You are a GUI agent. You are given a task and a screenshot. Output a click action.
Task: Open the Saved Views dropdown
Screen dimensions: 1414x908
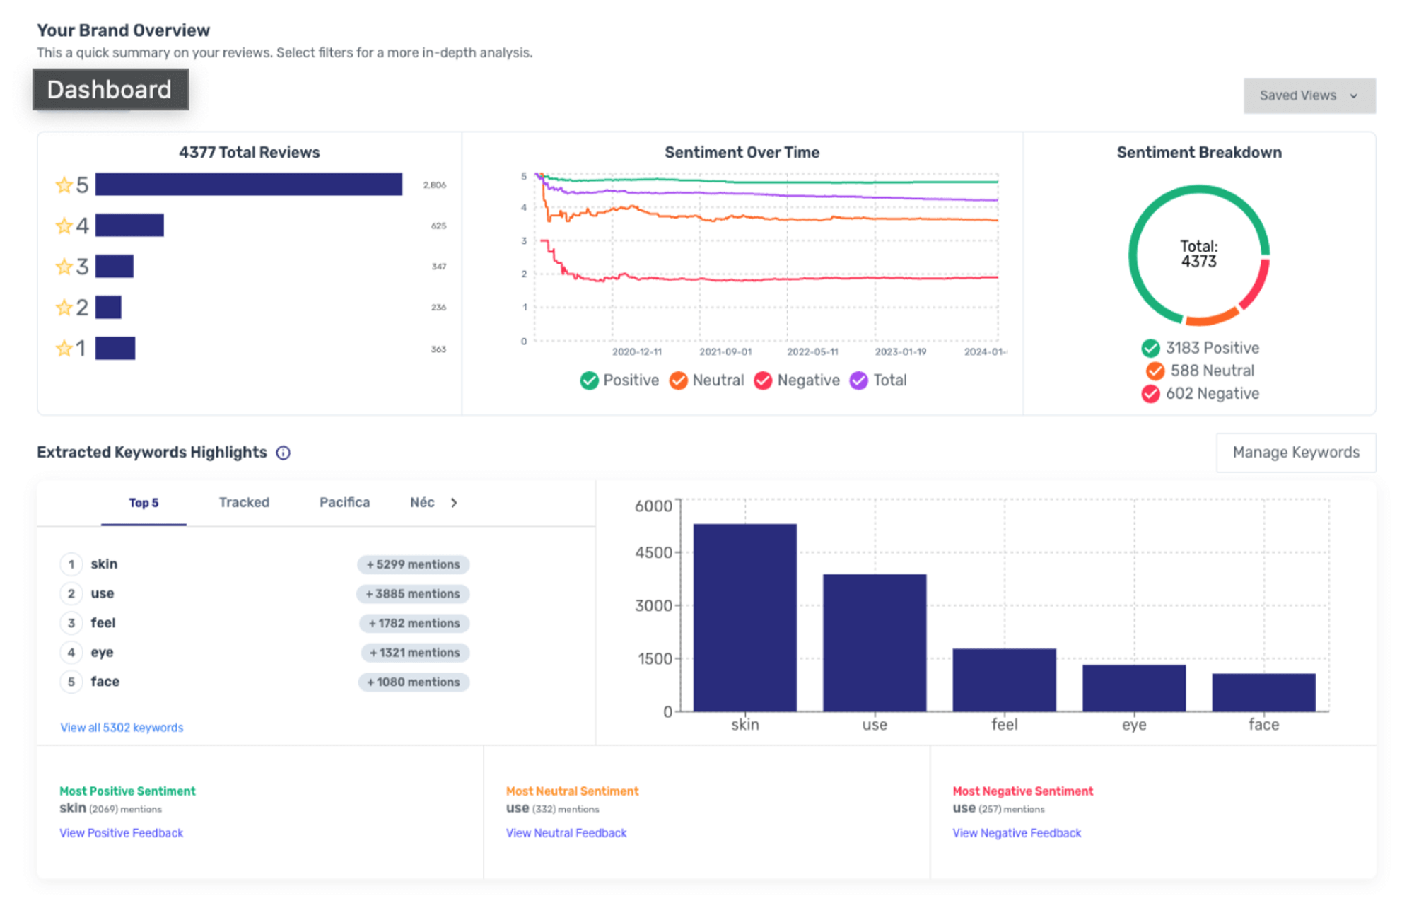click(1309, 95)
